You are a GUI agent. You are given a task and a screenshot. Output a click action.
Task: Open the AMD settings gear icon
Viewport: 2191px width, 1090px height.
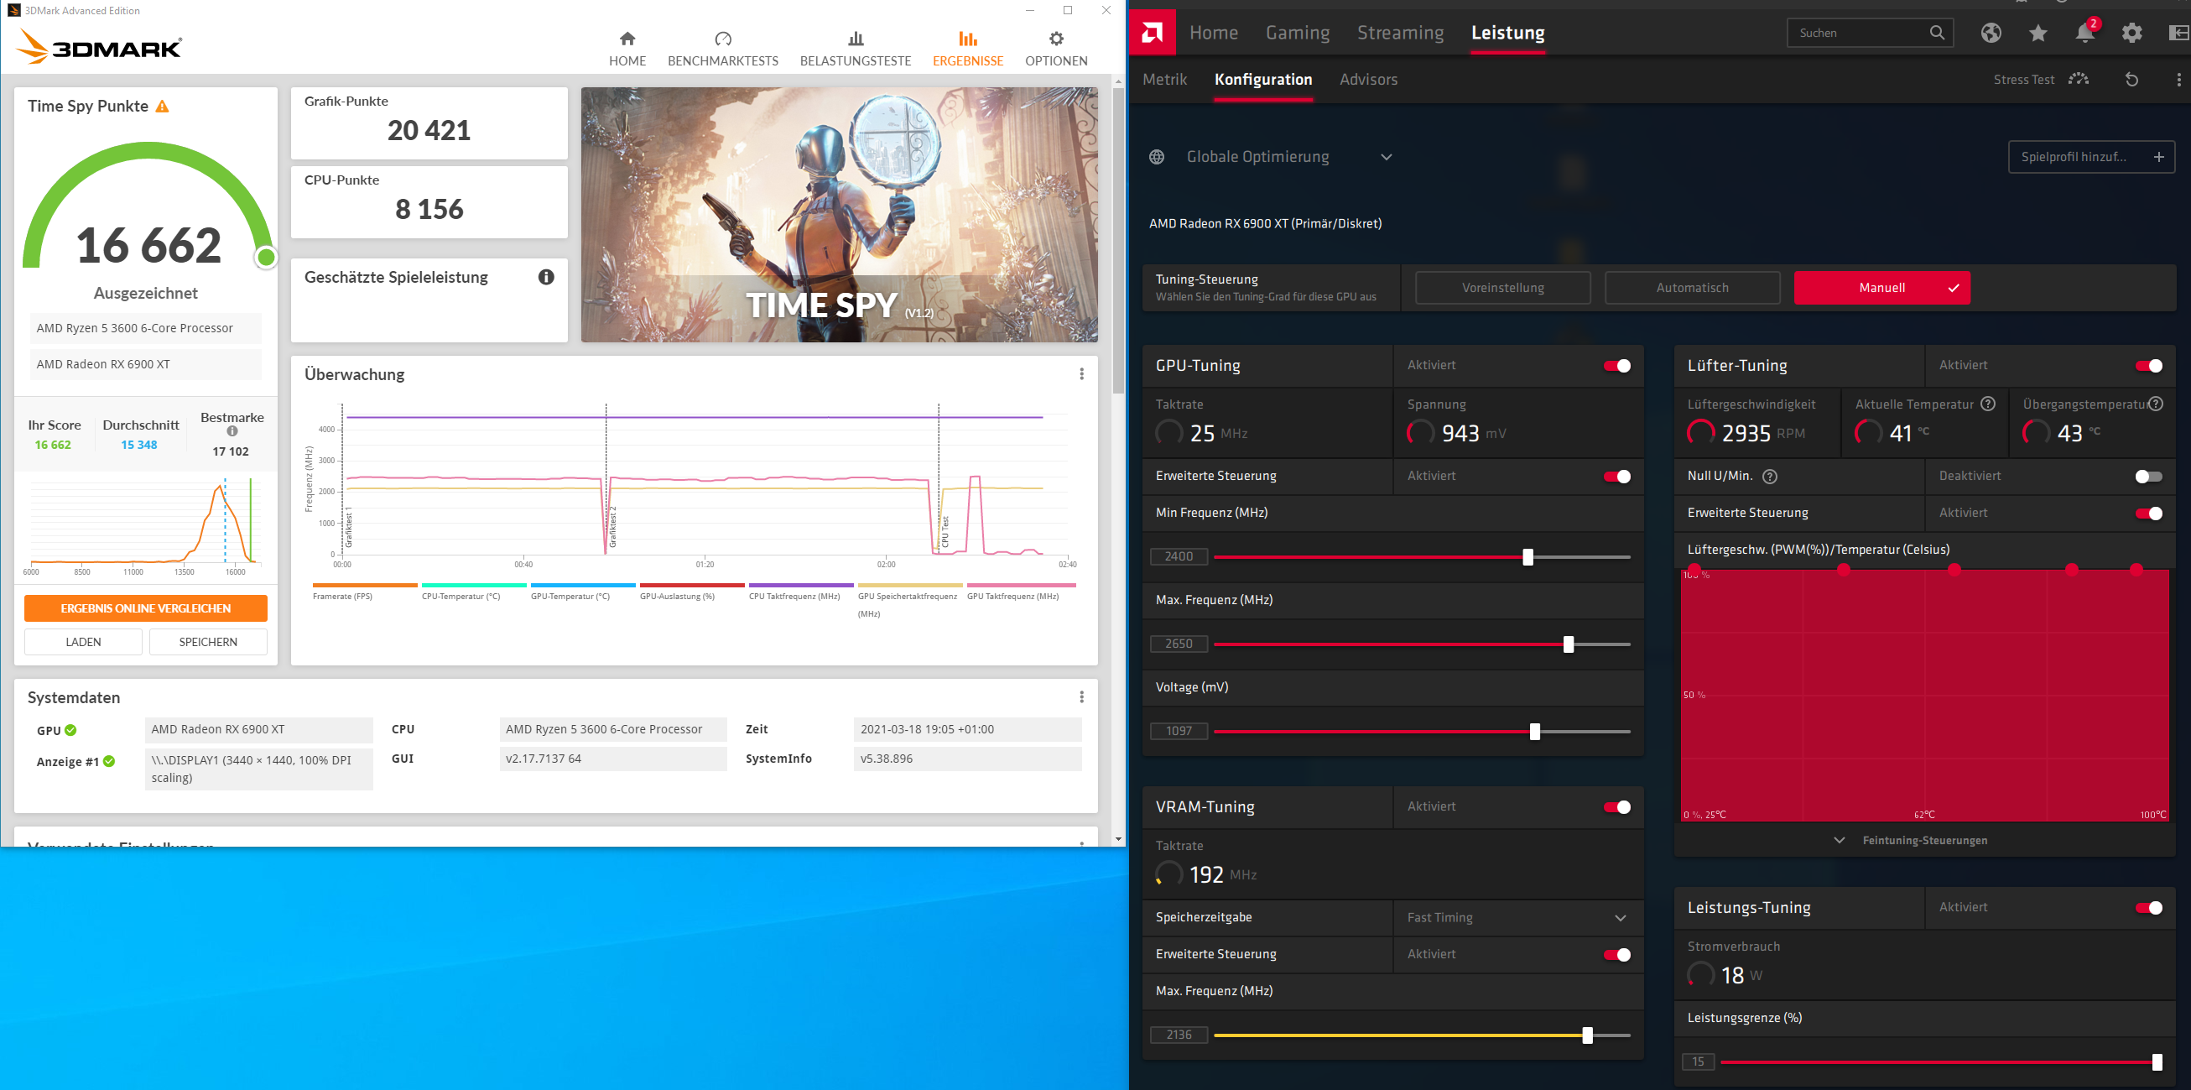point(2131,34)
